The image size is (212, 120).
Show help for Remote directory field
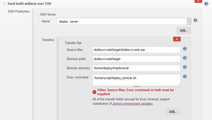point(185,67)
